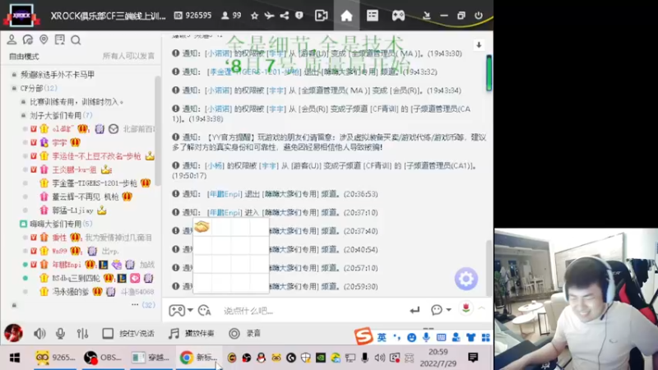Click 小杨 link in the 19:50:17 notice
658x370 pixels.
pyautogui.click(x=215, y=166)
